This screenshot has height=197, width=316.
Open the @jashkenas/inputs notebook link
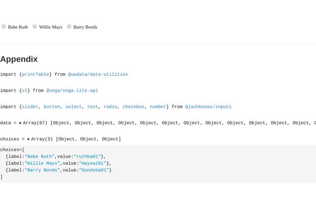click(208, 107)
